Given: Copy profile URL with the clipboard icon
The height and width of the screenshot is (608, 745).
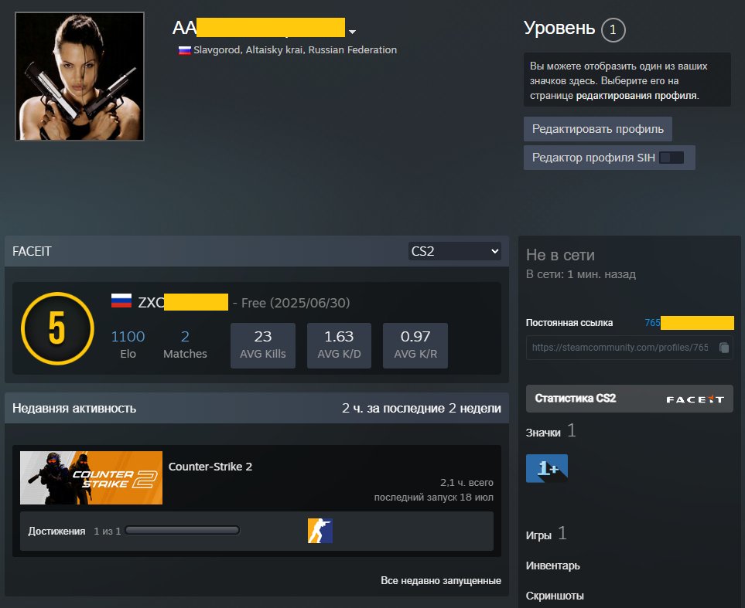Looking at the screenshot, I should pos(724,348).
